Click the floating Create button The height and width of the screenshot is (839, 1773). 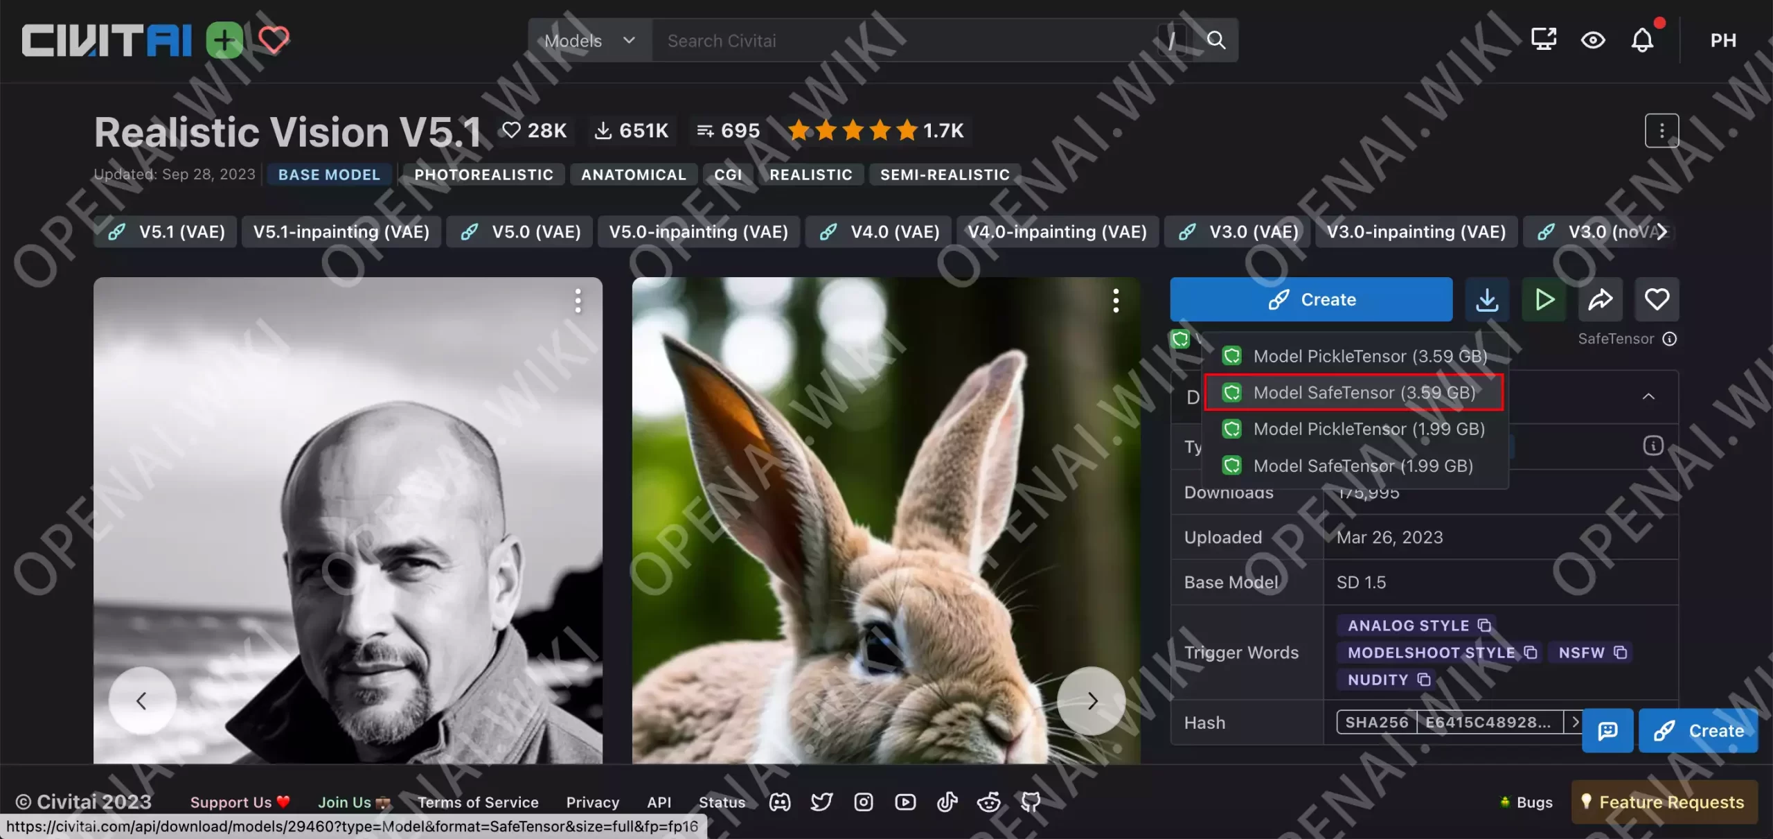tap(1698, 730)
